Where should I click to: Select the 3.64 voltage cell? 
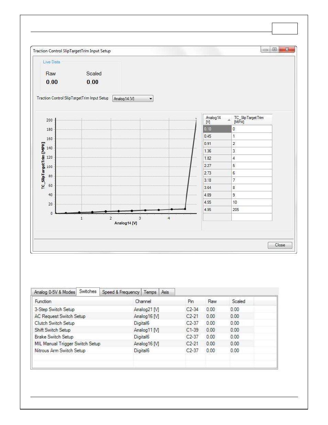[217, 188]
